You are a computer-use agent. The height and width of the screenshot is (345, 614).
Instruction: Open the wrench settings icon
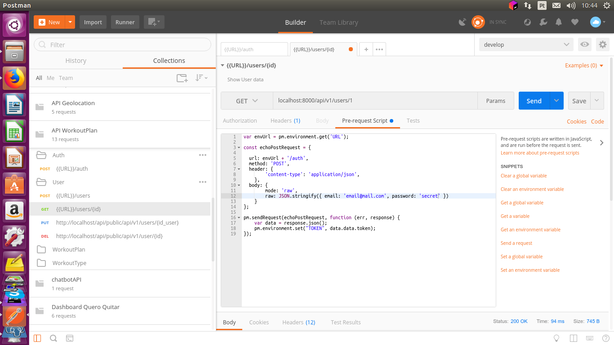(543, 22)
